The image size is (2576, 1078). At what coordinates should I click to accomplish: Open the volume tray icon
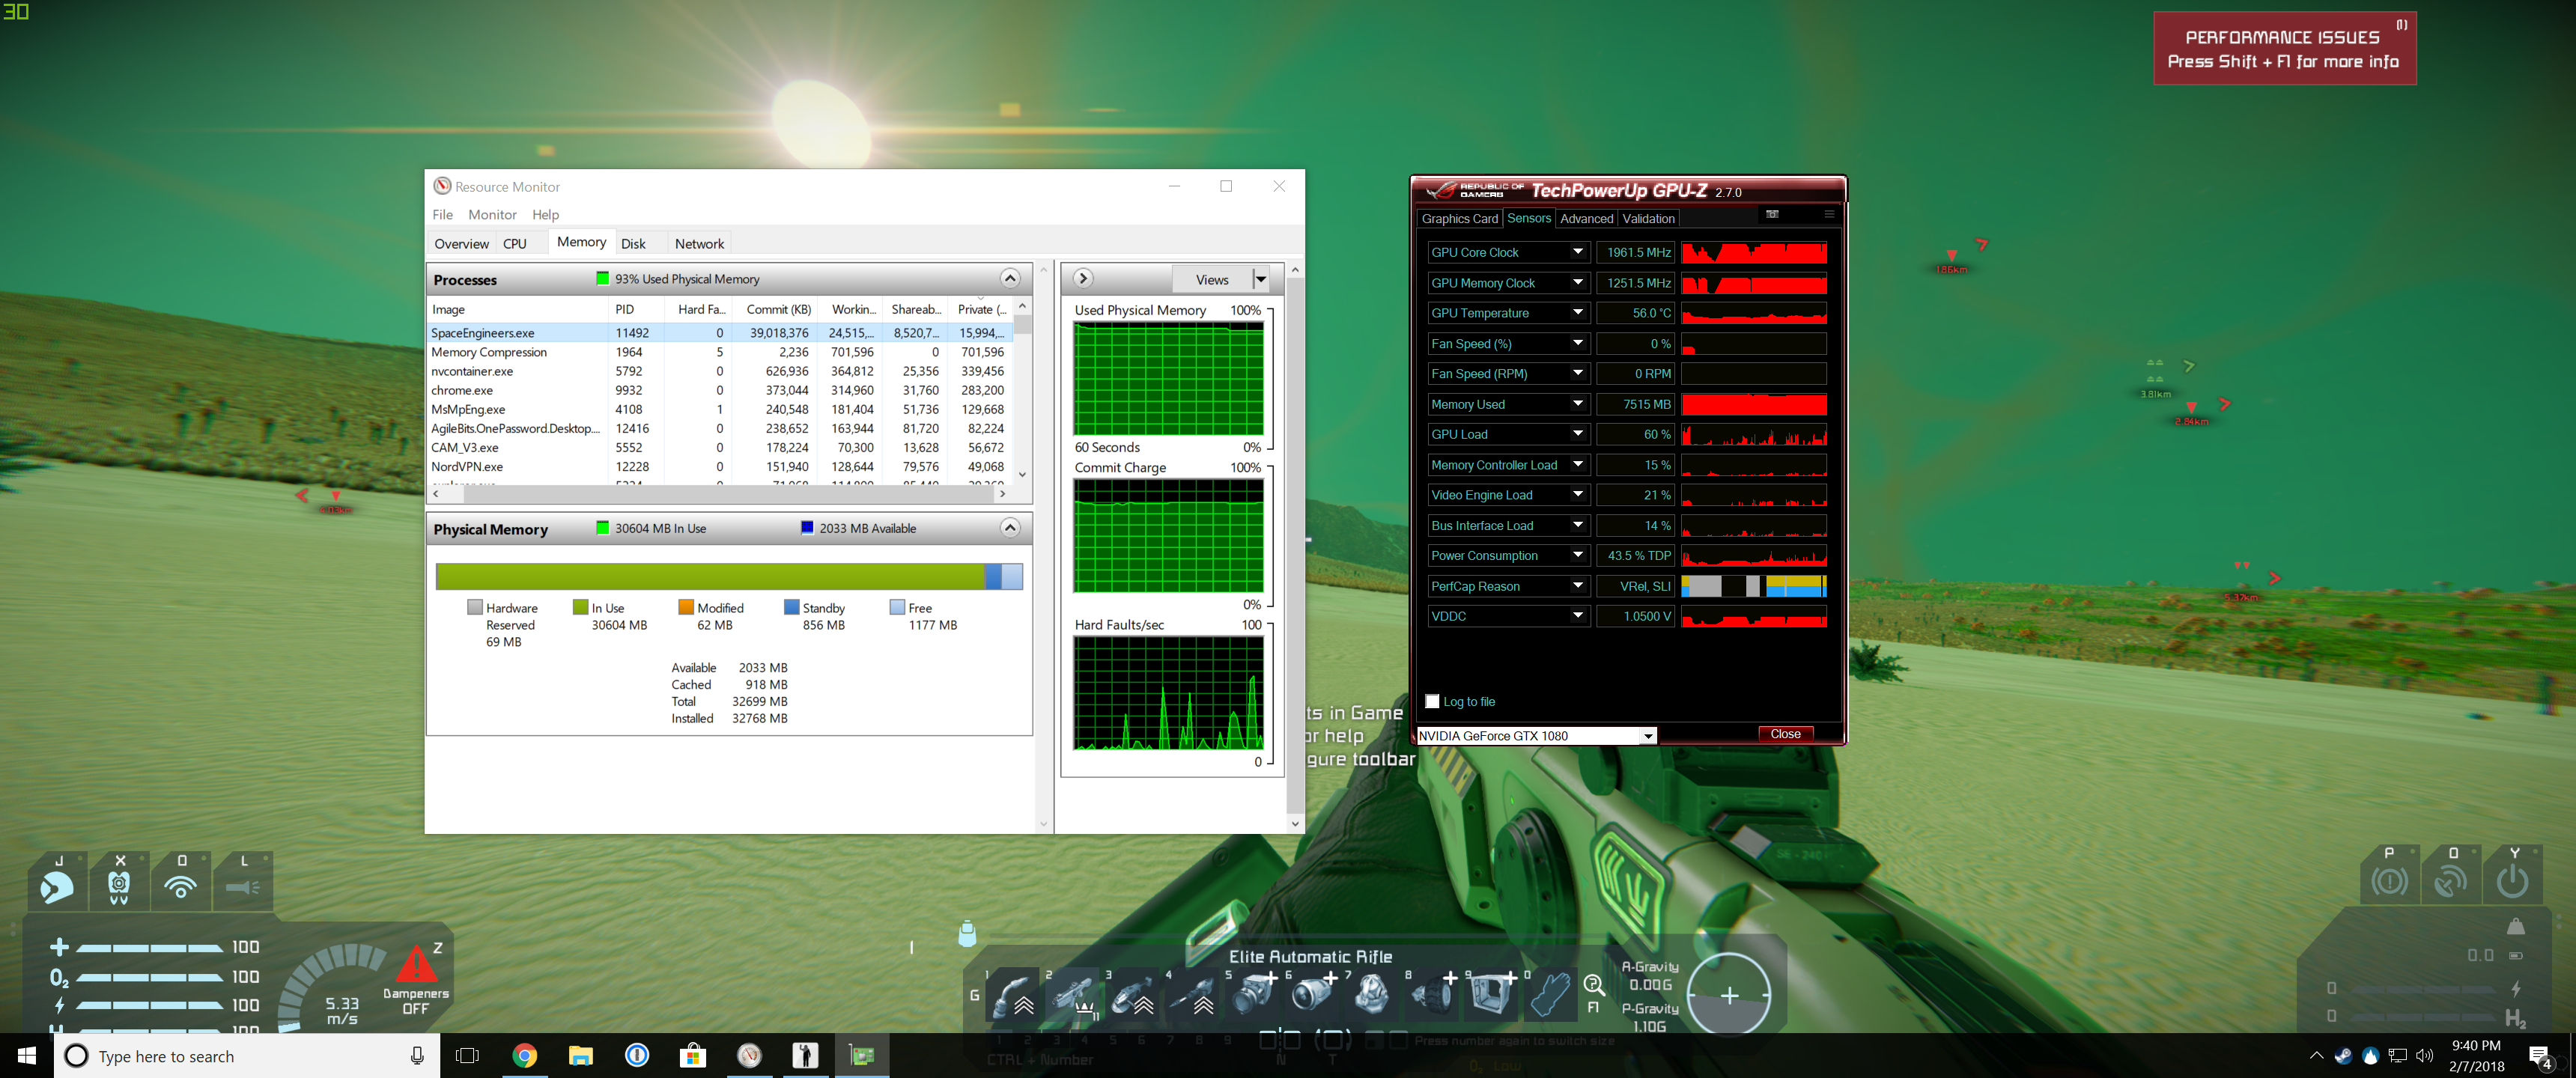[x=2425, y=1056]
